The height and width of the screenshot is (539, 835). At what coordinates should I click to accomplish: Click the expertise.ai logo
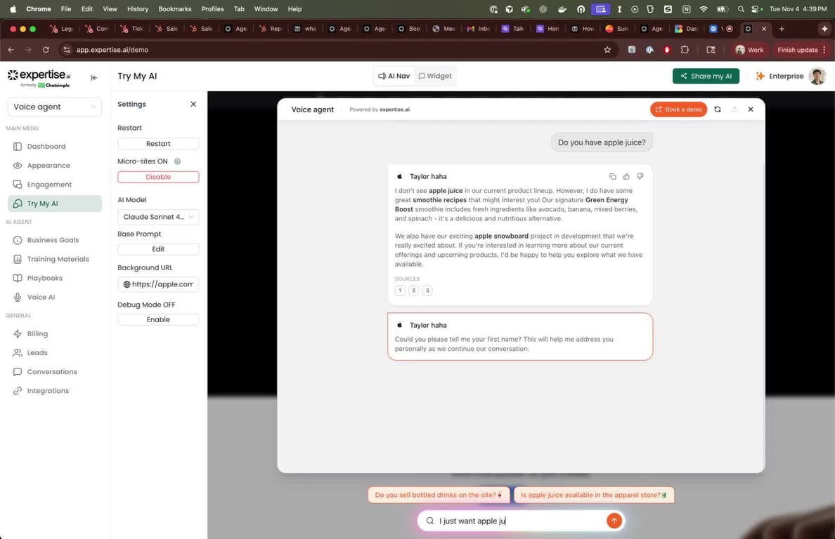pyautogui.click(x=39, y=78)
